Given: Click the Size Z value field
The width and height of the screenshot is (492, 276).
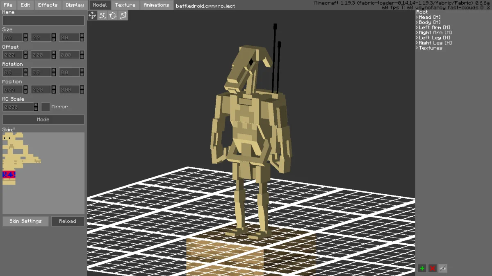Looking at the screenshot, I should coord(69,38).
